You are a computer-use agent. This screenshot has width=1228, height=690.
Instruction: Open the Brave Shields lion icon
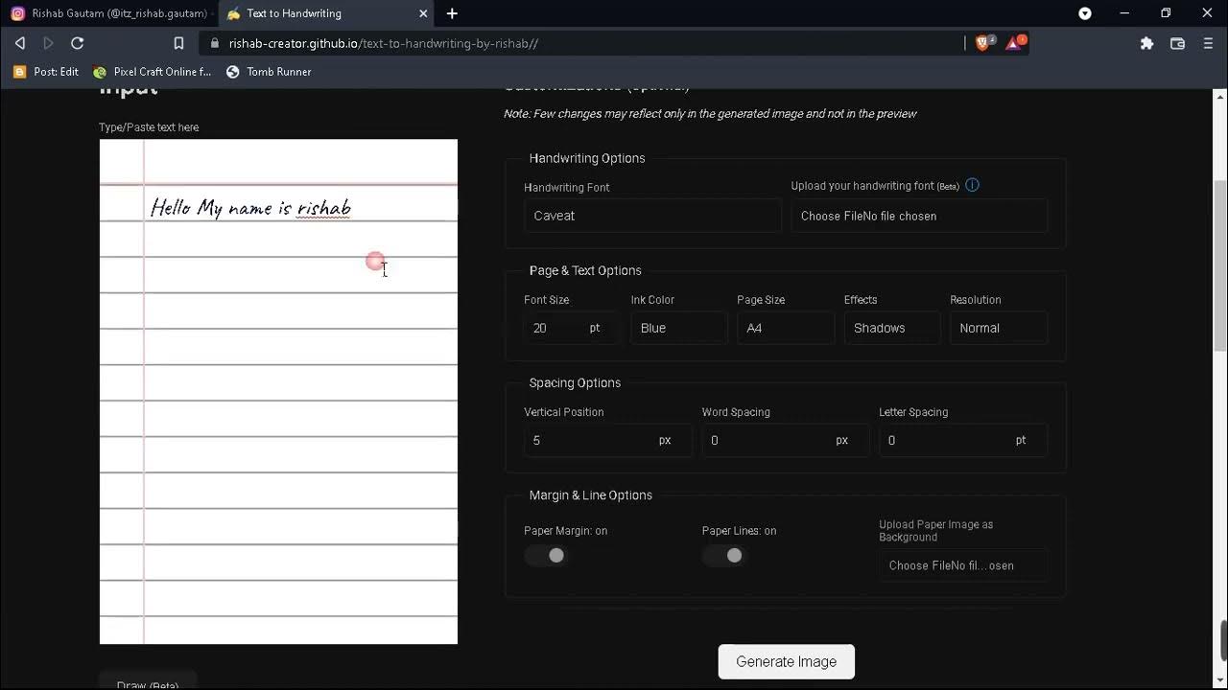tap(984, 43)
